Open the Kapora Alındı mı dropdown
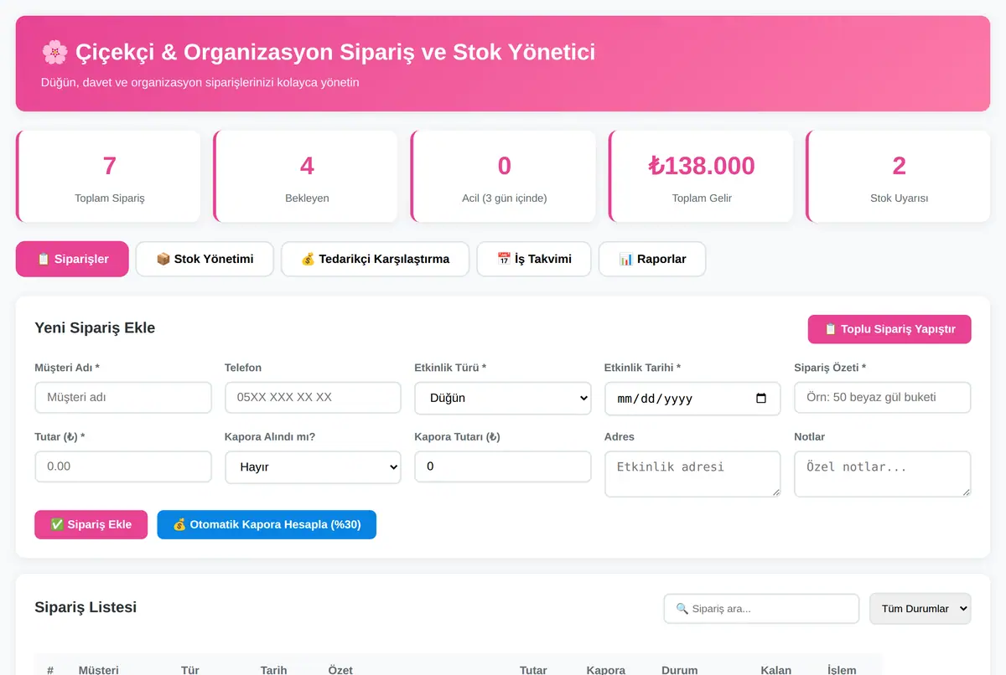This screenshot has height=675, width=1006. [313, 467]
